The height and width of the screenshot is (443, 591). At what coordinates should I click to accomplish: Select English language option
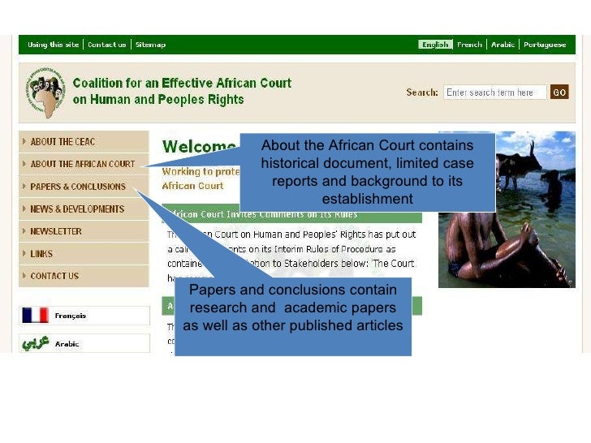(435, 45)
